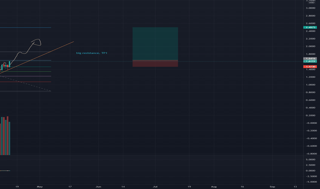Click the 1.8000 price axis label
The height and width of the screenshot is (189, 320).
click(x=310, y=54)
